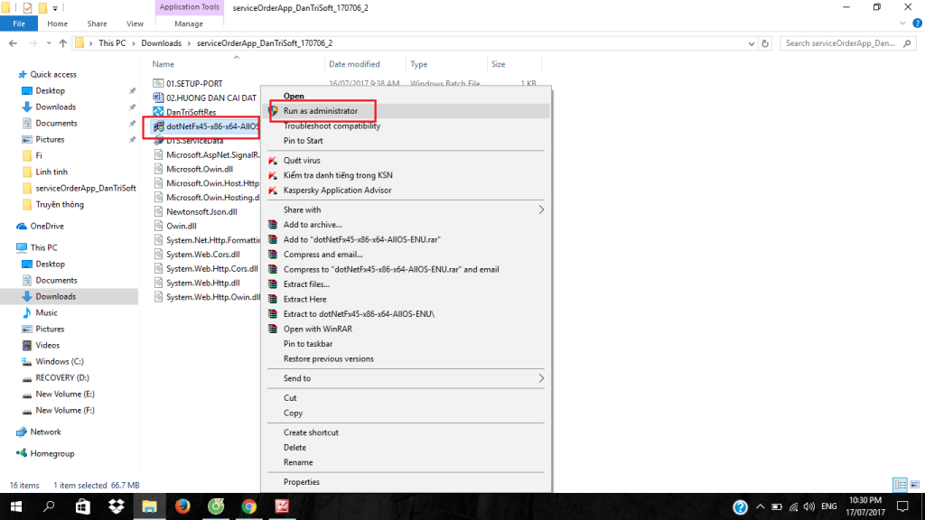This screenshot has height=520, width=925.
Task: Open the Windows Start menu
Action: 16,506
